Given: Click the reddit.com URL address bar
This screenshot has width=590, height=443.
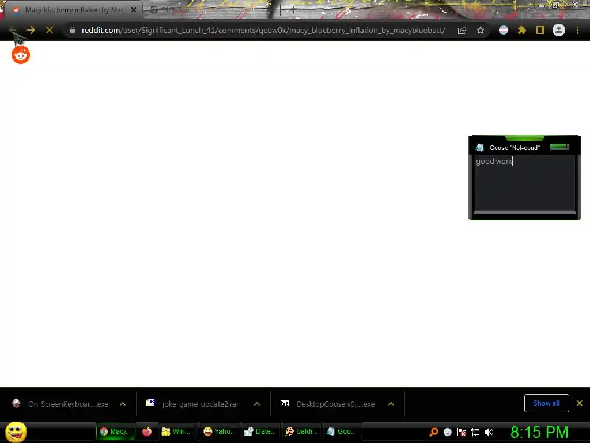Looking at the screenshot, I should tap(263, 30).
